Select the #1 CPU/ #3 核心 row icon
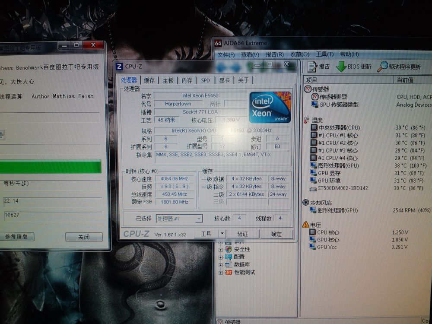This screenshot has width=432, height=324. coord(314,150)
